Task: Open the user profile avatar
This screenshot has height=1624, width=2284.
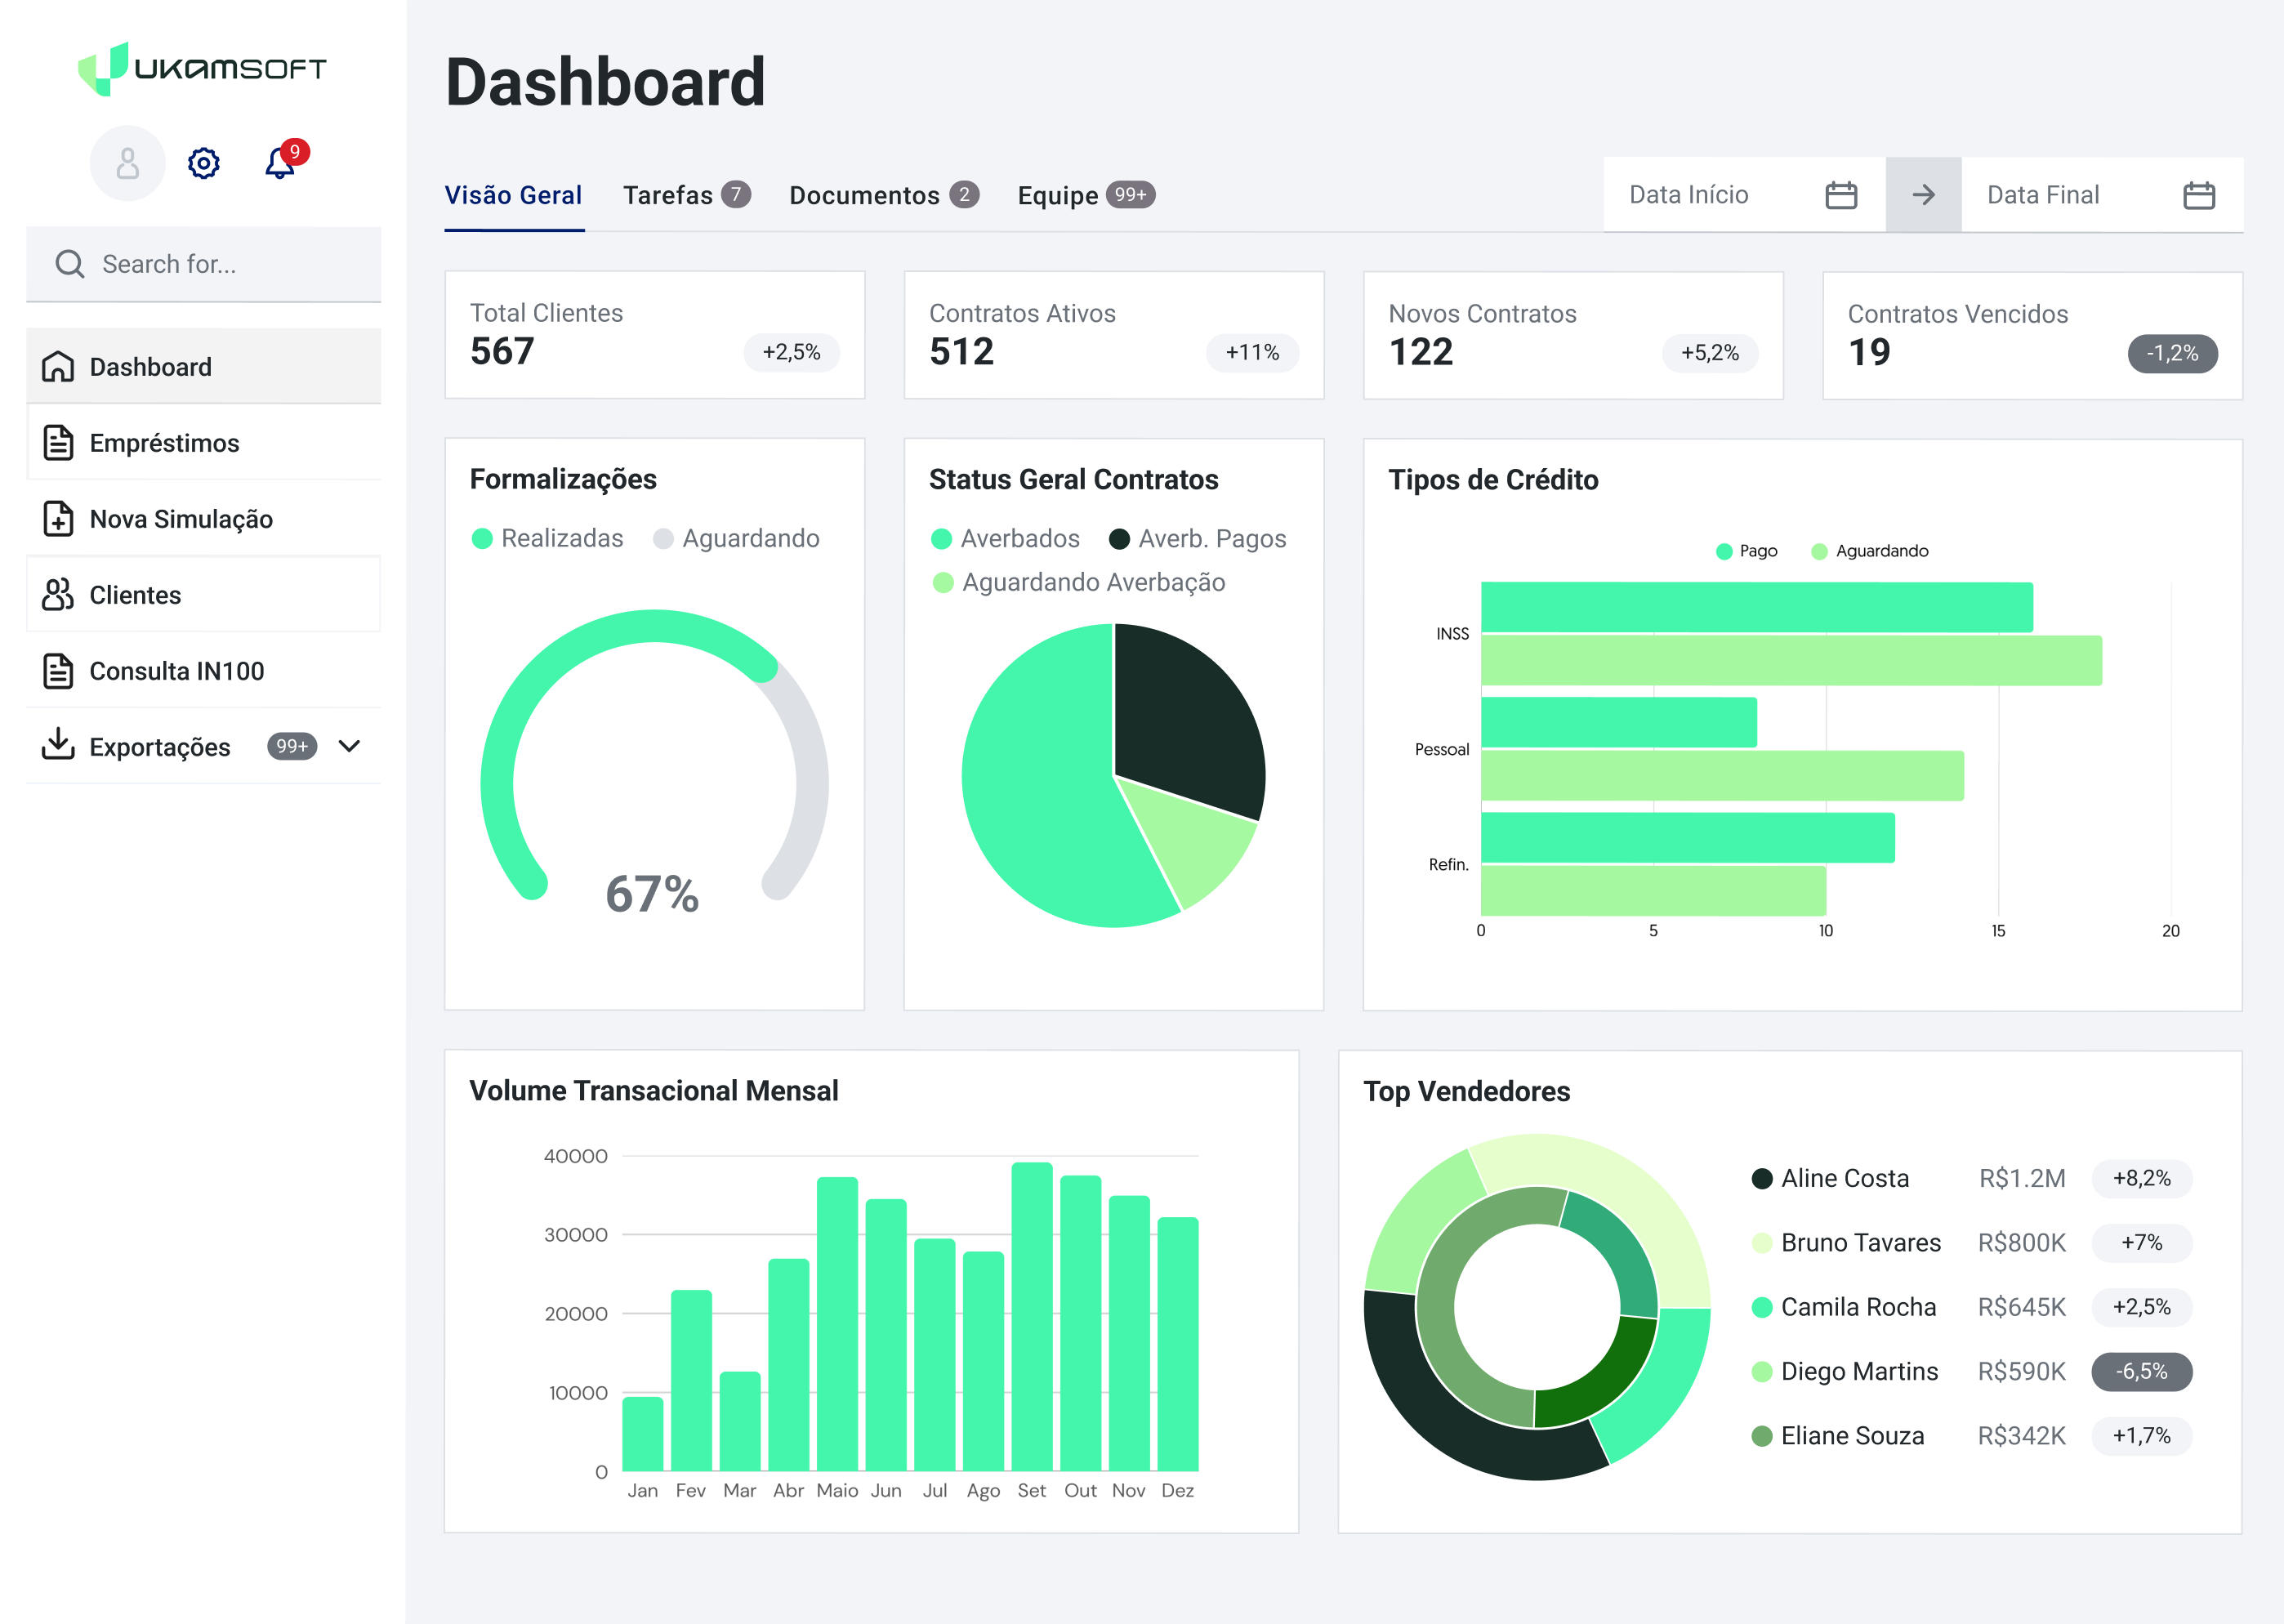Action: tap(127, 163)
